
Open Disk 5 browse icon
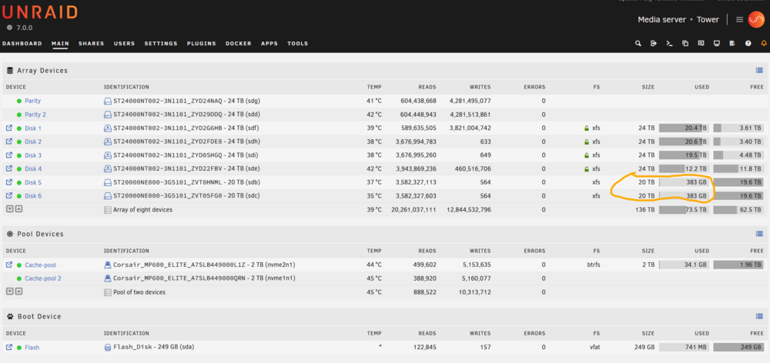8,182
